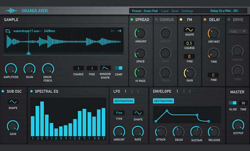Viewport: 250px width, 151px height.
Task: Select Envelope 3 tab
Action: pyautogui.click(x=190, y=91)
